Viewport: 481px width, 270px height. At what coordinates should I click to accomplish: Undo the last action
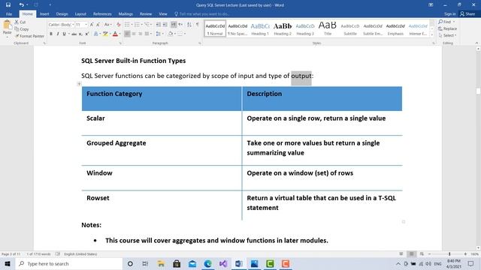coord(21,4)
